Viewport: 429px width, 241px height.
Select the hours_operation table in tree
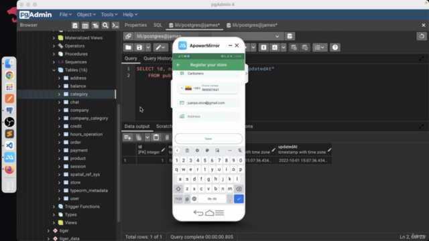[x=86, y=134]
